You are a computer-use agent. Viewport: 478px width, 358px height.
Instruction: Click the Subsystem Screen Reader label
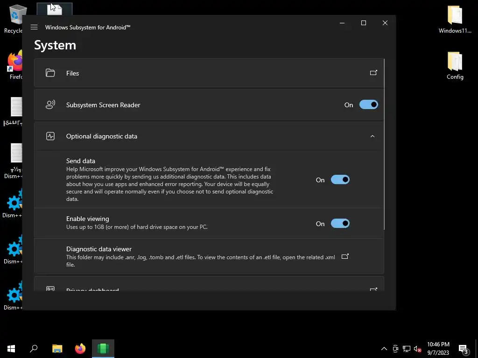tap(103, 105)
